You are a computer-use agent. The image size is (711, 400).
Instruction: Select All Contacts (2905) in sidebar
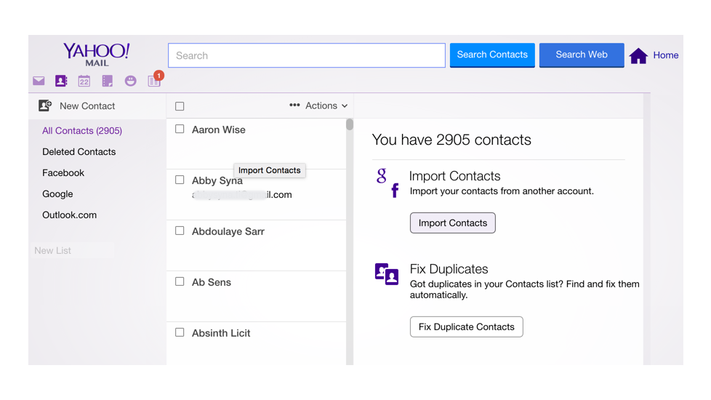tap(82, 131)
